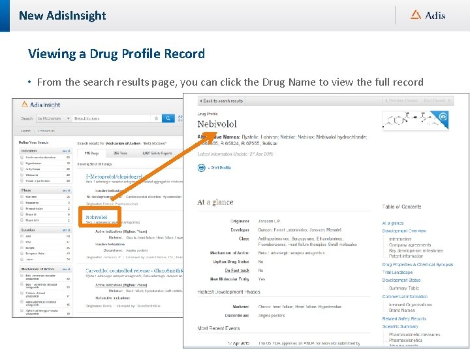Check the Europe location filter

pyautogui.click(x=22, y=248)
